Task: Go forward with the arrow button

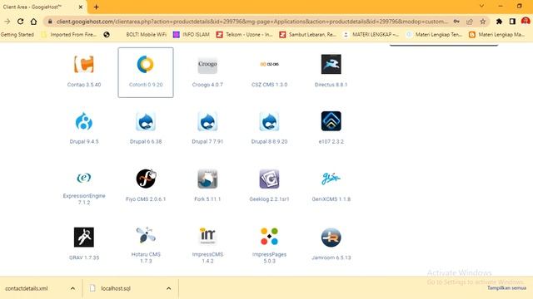Action: [x=7, y=22]
